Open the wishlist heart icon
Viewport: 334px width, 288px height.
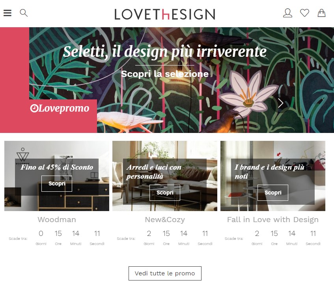click(x=304, y=13)
